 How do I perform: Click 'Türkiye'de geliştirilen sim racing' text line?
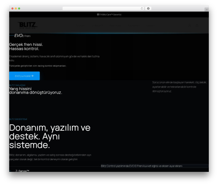tap(38, 66)
